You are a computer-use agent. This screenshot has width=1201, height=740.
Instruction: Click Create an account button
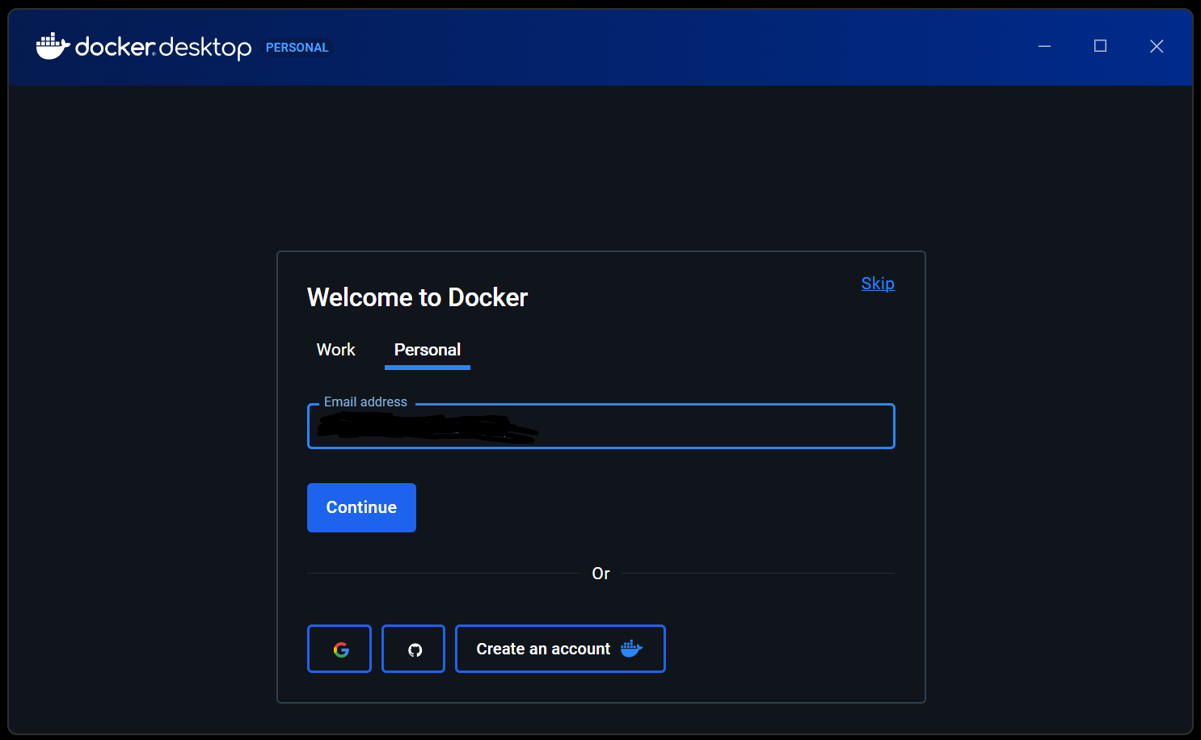(x=560, y=649)
